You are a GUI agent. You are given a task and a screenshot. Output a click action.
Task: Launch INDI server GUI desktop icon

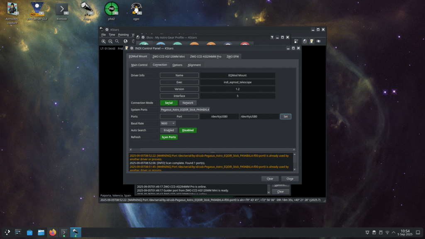[x=37, y=11]
